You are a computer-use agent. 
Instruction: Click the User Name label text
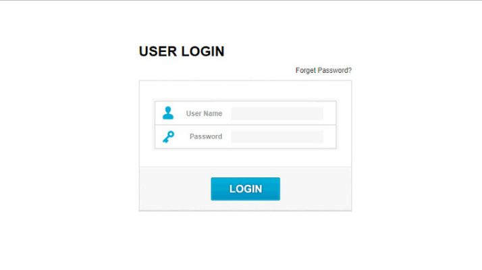(x=204, y=113)
